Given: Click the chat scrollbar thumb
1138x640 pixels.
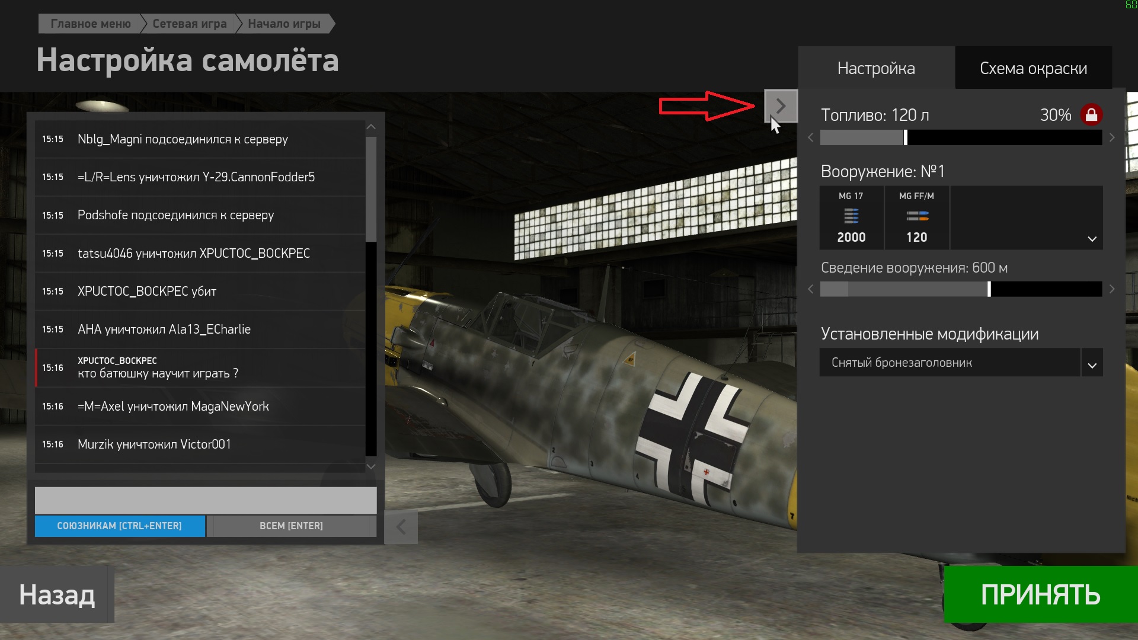Looking at the screenshot, I should point(371,190).
